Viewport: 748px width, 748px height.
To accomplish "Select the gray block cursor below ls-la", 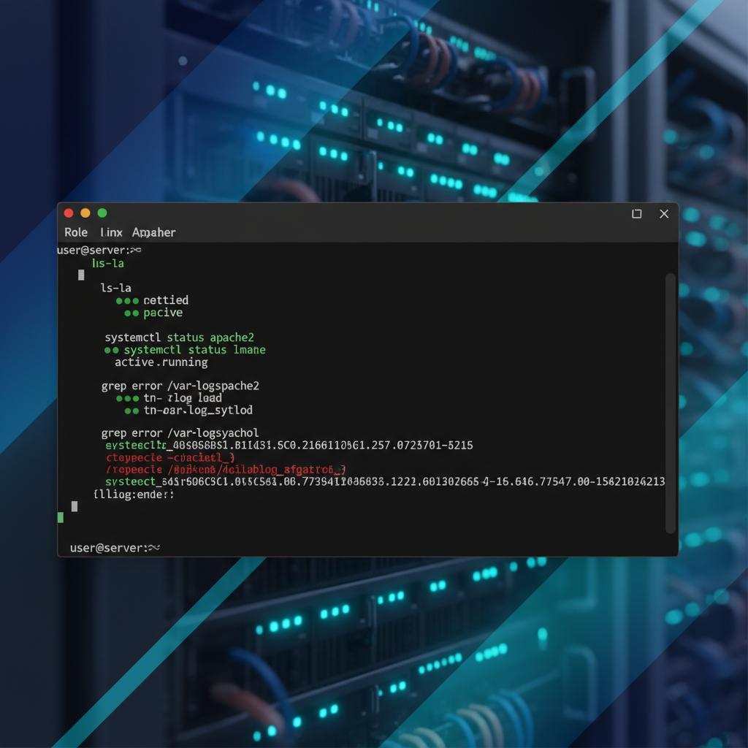I will click(80, 275).
